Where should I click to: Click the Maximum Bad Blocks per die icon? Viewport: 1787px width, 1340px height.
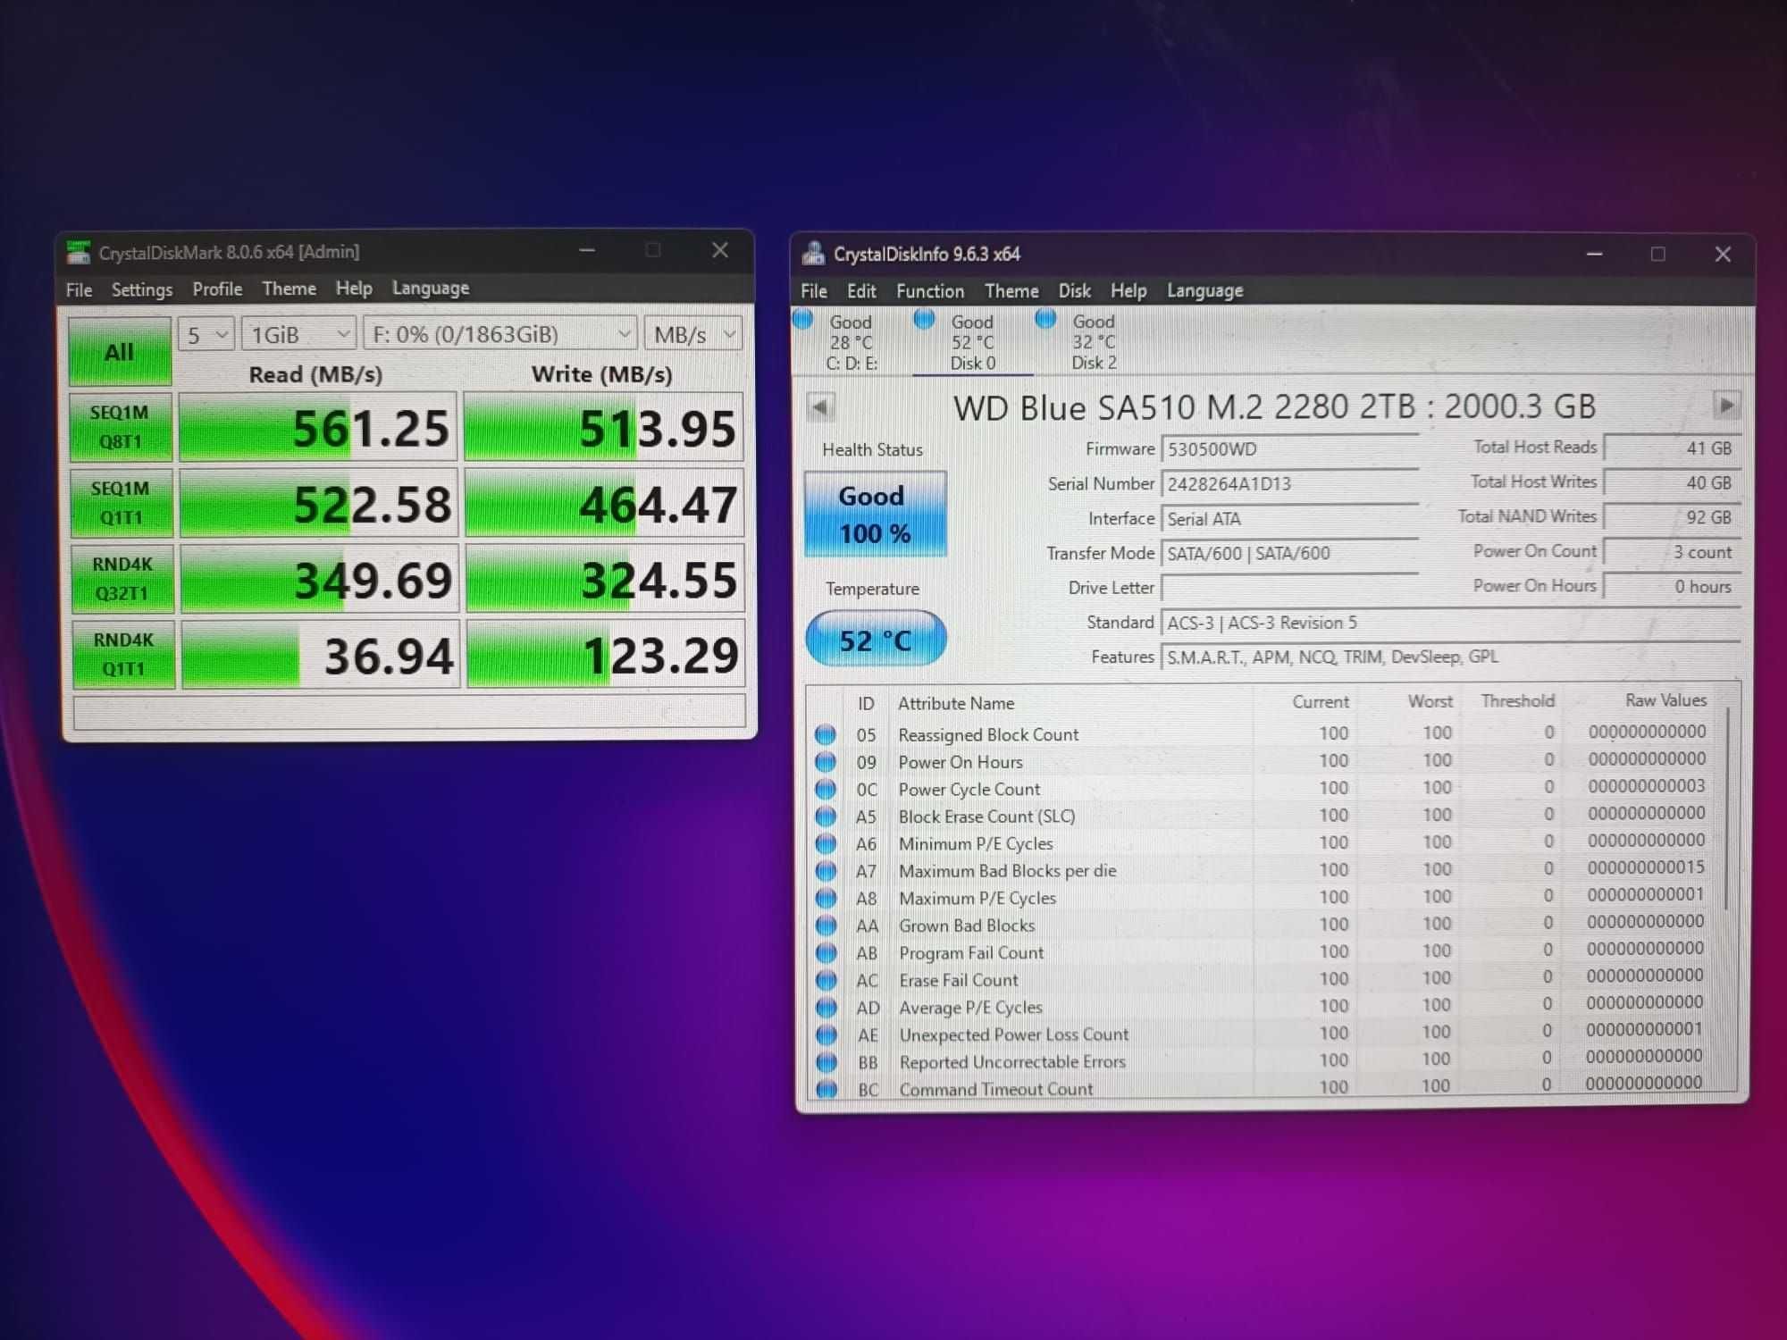[x=826, y=871]
